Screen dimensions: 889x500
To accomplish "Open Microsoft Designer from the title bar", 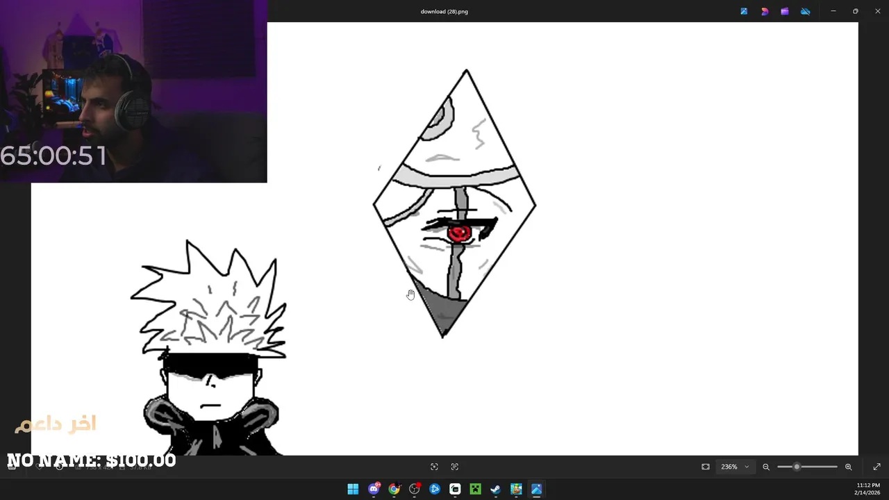I will click(765, 11).
